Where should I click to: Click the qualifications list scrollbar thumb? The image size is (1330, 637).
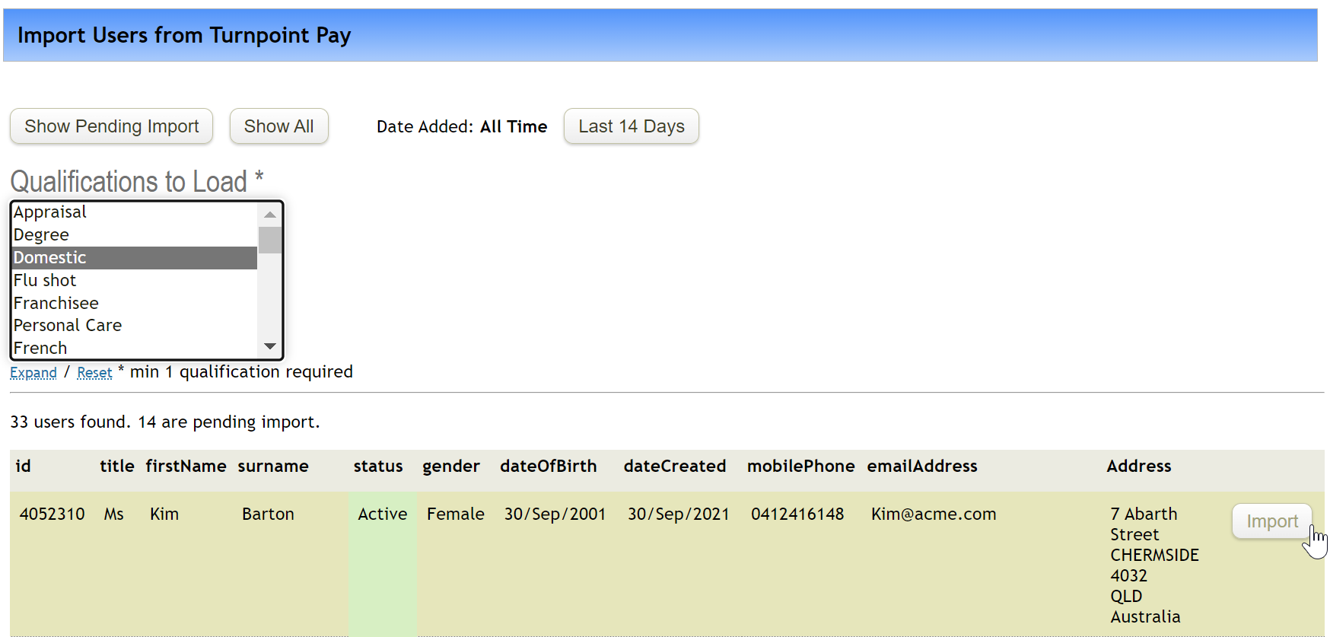coord(269,240)
